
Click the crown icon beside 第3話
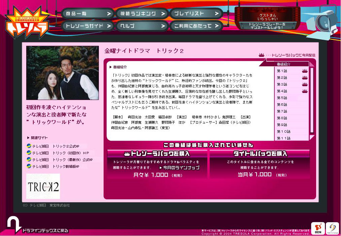tap(305, 84)
